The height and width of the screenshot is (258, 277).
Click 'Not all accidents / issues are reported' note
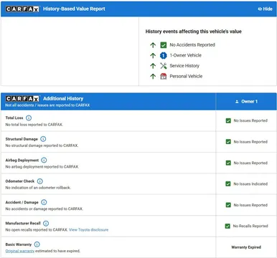(47, 105)
